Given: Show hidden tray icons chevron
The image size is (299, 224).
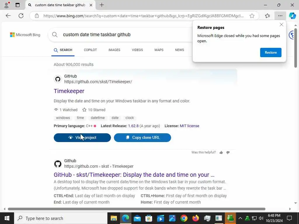Looking at the screenshot, I should point(240,218).
